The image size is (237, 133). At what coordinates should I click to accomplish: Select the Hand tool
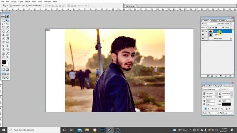click(x=3, y=57)
